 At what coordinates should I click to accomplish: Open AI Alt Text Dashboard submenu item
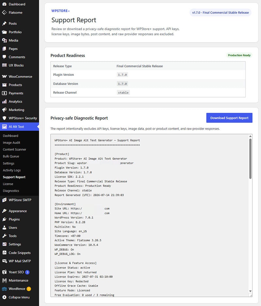pos(10,136)
